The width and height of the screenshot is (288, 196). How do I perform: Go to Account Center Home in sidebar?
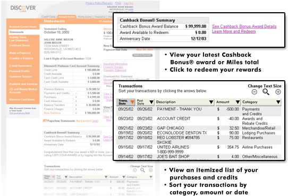coord(23,27)
